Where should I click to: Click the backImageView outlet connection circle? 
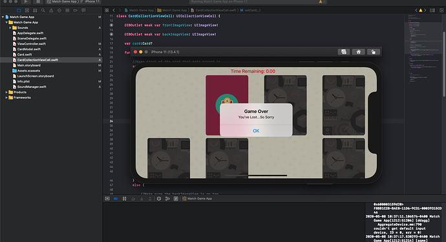coord(111,34)
